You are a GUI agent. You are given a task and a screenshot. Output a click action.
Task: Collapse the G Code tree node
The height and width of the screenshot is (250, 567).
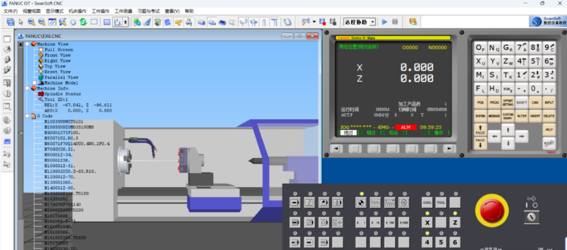28,116
